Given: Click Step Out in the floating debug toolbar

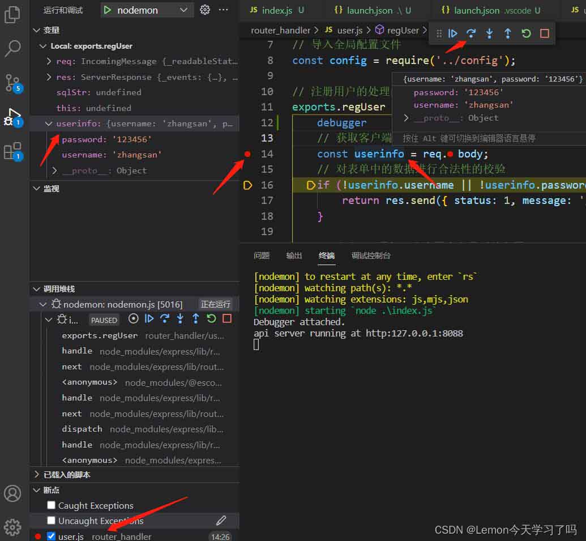Looking at the screenshot, I should tap(507, 33).
